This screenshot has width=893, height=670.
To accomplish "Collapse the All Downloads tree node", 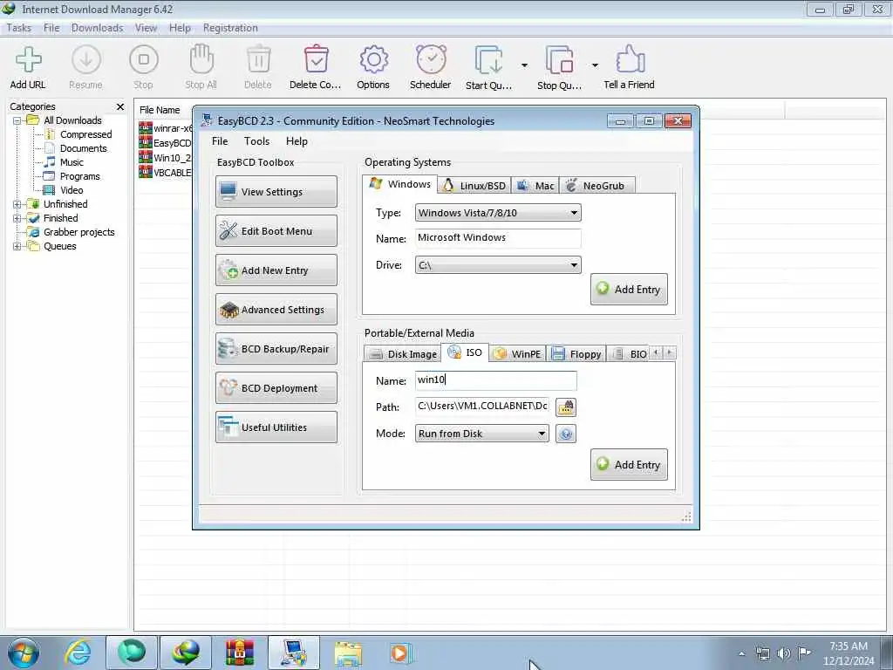I will pos(17,120).
